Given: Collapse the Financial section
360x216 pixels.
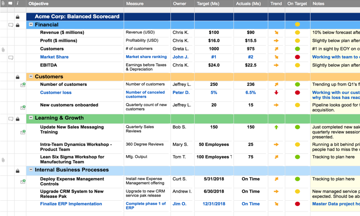Looking at the screenshot, I should coord(31,25).
